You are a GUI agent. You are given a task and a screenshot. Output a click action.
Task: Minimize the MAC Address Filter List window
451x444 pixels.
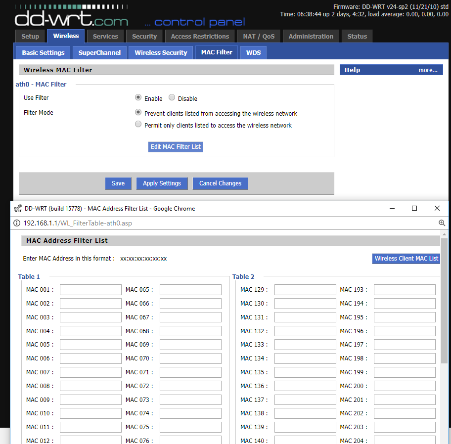(392, 208)
